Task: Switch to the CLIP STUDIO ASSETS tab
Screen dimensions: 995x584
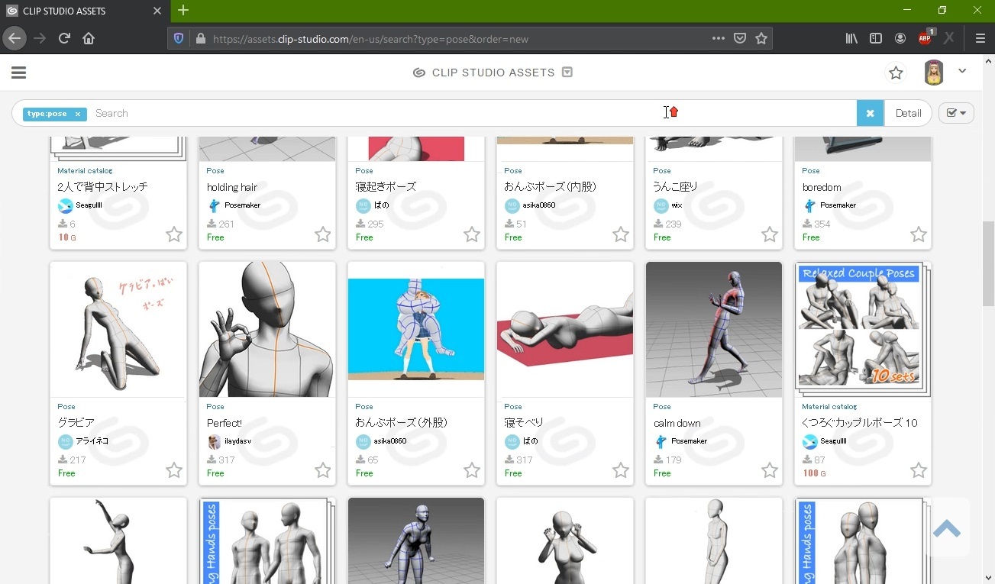Action: click(x=84, y=11)
